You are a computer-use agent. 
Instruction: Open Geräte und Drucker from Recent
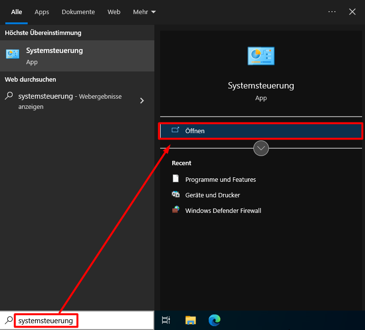point(213,195)
